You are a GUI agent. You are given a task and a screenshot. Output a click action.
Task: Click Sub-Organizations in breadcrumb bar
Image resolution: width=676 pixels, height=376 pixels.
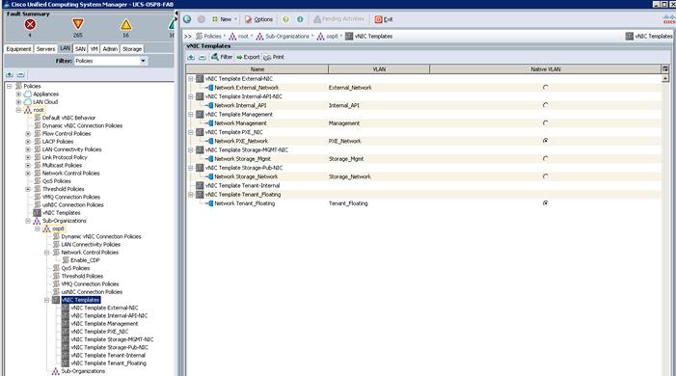tap(287, 37)
